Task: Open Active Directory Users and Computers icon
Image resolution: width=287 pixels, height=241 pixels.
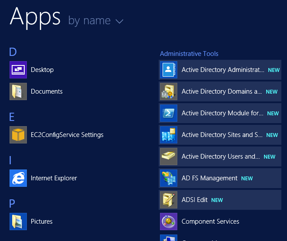Action: 169,156
